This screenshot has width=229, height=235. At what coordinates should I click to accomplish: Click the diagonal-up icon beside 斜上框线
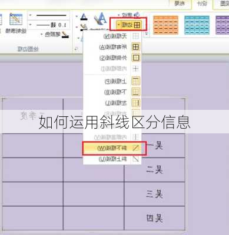click(x=135, y=159)
